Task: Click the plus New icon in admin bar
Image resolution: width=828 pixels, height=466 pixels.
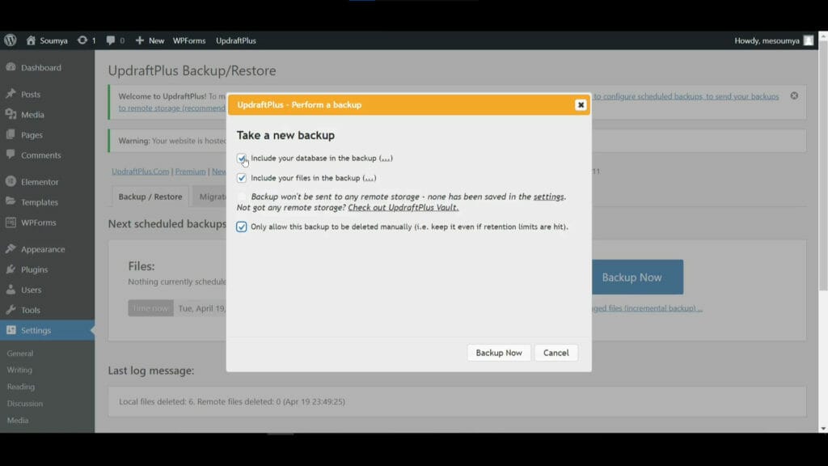Action: coord(139,40)
